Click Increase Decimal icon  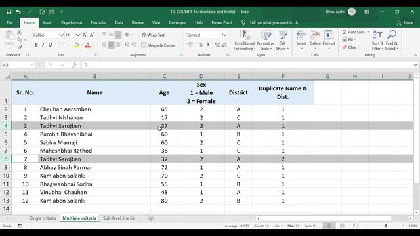tap(217, 45)
